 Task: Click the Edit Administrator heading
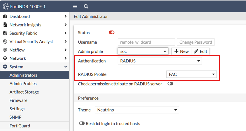coord(91,16)
